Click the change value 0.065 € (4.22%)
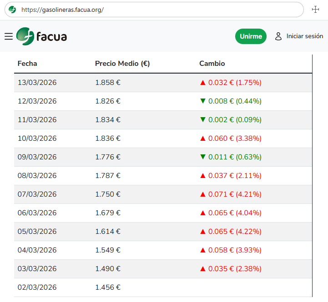This screenshot has width=328, height=302. pos(235,231)
